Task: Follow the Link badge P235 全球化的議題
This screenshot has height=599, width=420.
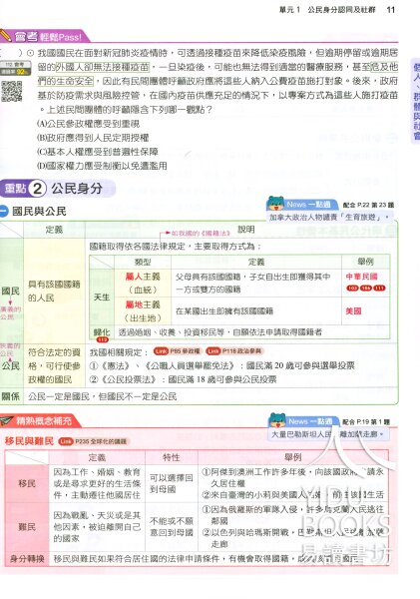Action: (x=93, y=441)
